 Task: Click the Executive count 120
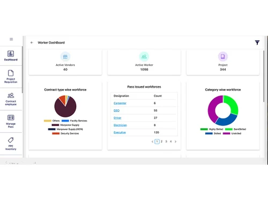pyautogui.click(x=157, y=132)
